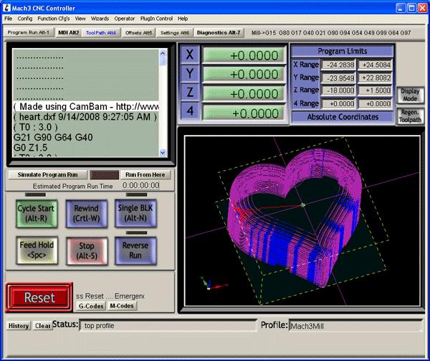The image size is (430, 361).
Task: Click the Clear status button
Action: pyautogui.click(x=42, y=326)
